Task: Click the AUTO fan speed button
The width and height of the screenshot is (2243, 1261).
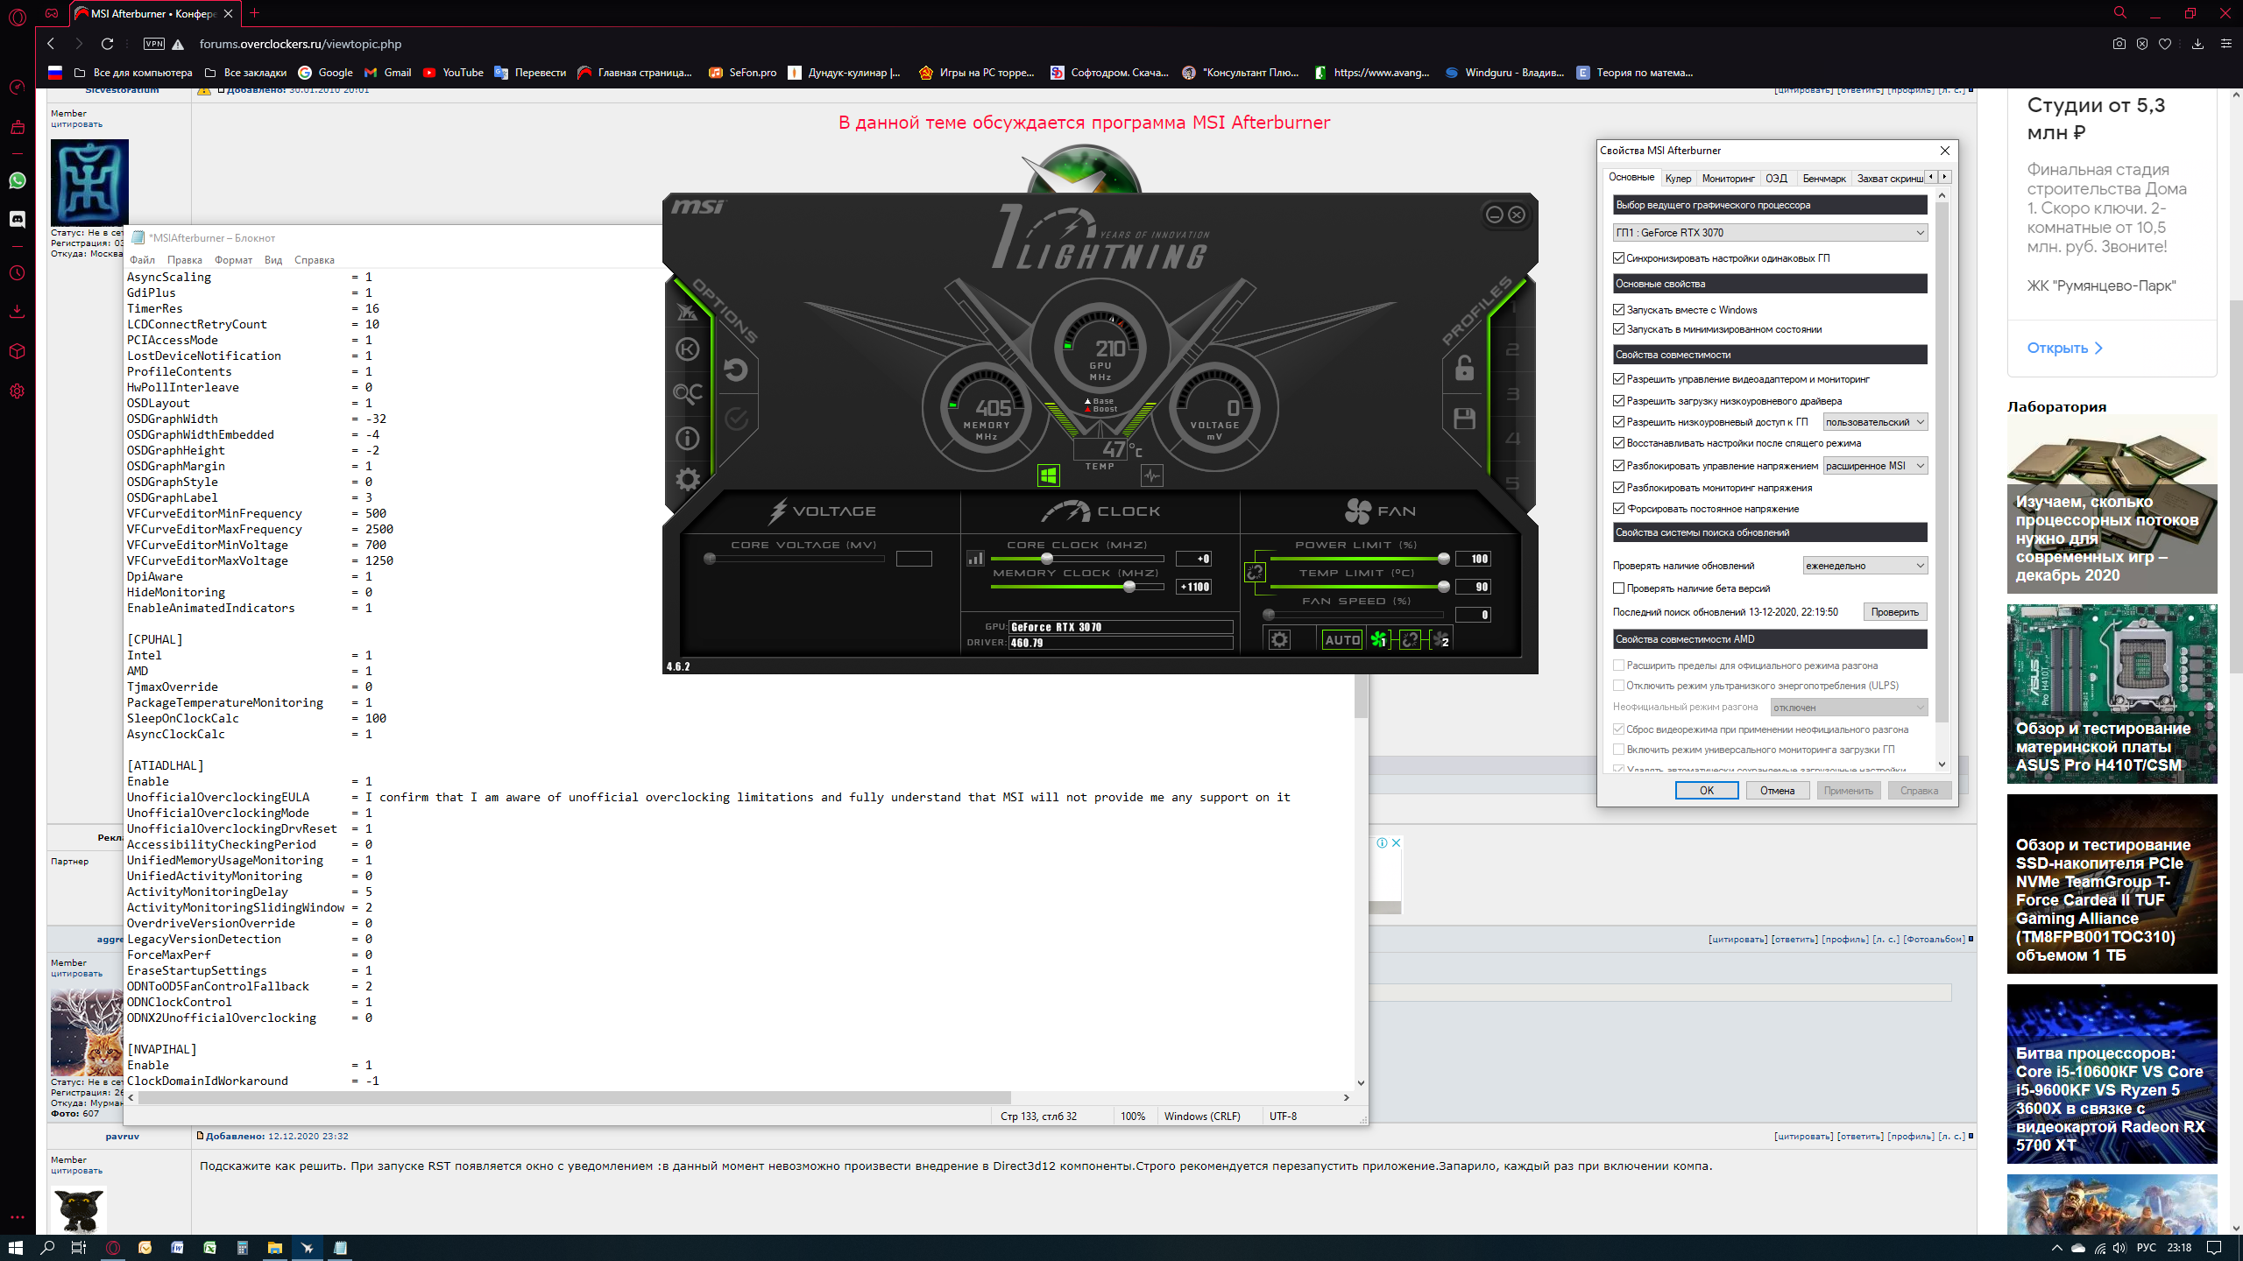Action: [1341, 640]
